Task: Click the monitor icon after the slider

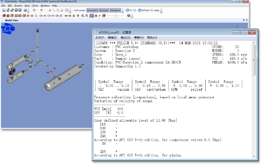Action: pyautogui.click(x=129, y=16)
